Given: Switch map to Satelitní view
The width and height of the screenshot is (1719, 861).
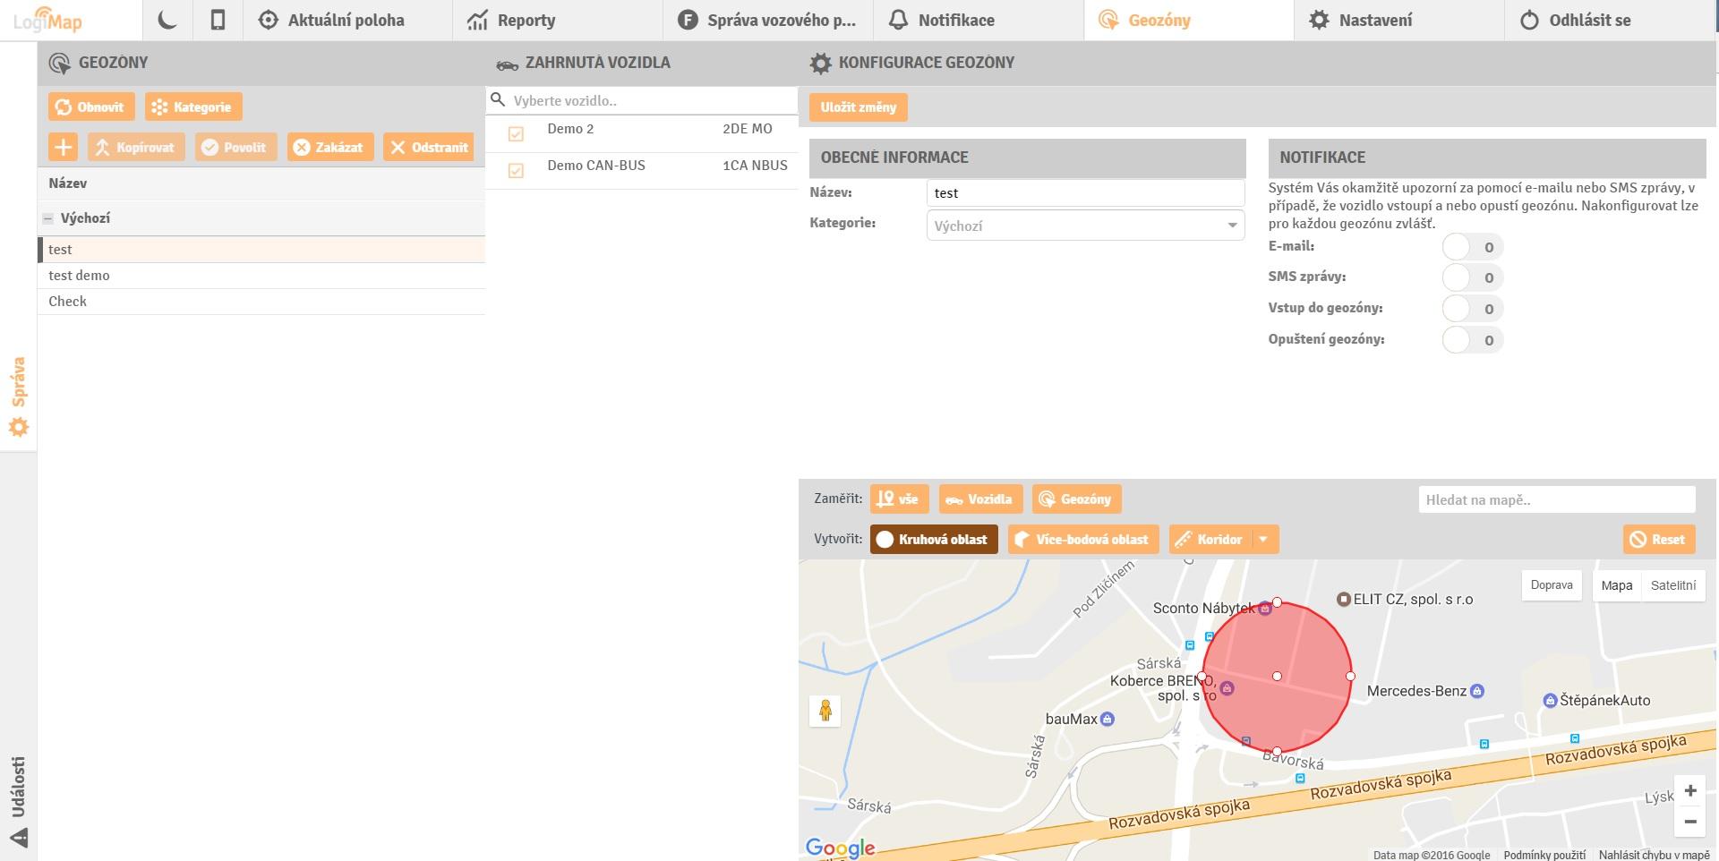Looking at the screenshot, I should click(x=1673, y=585).
